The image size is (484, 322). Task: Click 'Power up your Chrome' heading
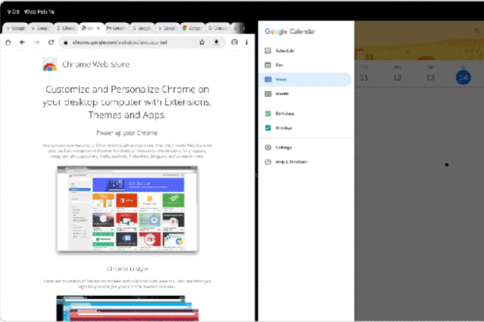tap(127, 133)
